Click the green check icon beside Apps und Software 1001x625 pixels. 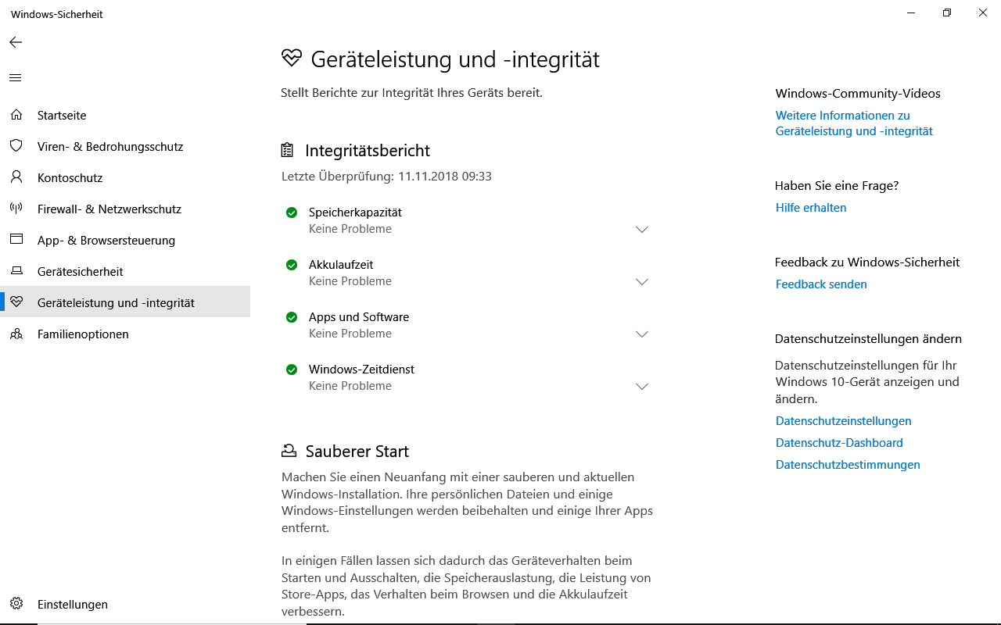coord(292,317)
